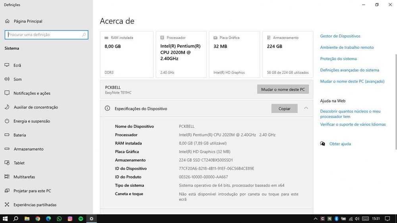Click the EasyNote TE11HC model text
The image size is (397, 223).
(x=118, y=92)
